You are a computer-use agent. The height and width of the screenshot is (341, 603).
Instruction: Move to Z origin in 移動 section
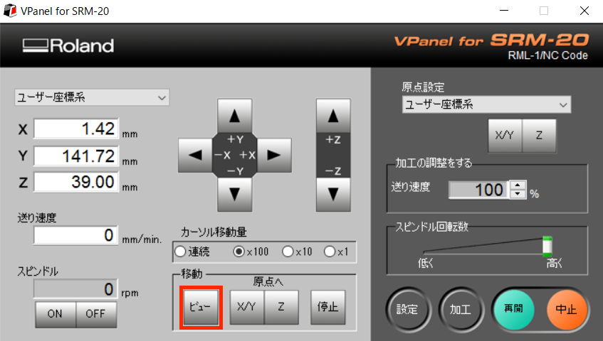click(x=281, y=307)
